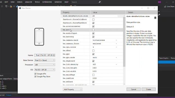The height and width of the screenshot is (98, 175).
Task: Click the Cancel button
Action: click(x=133, y=89)
